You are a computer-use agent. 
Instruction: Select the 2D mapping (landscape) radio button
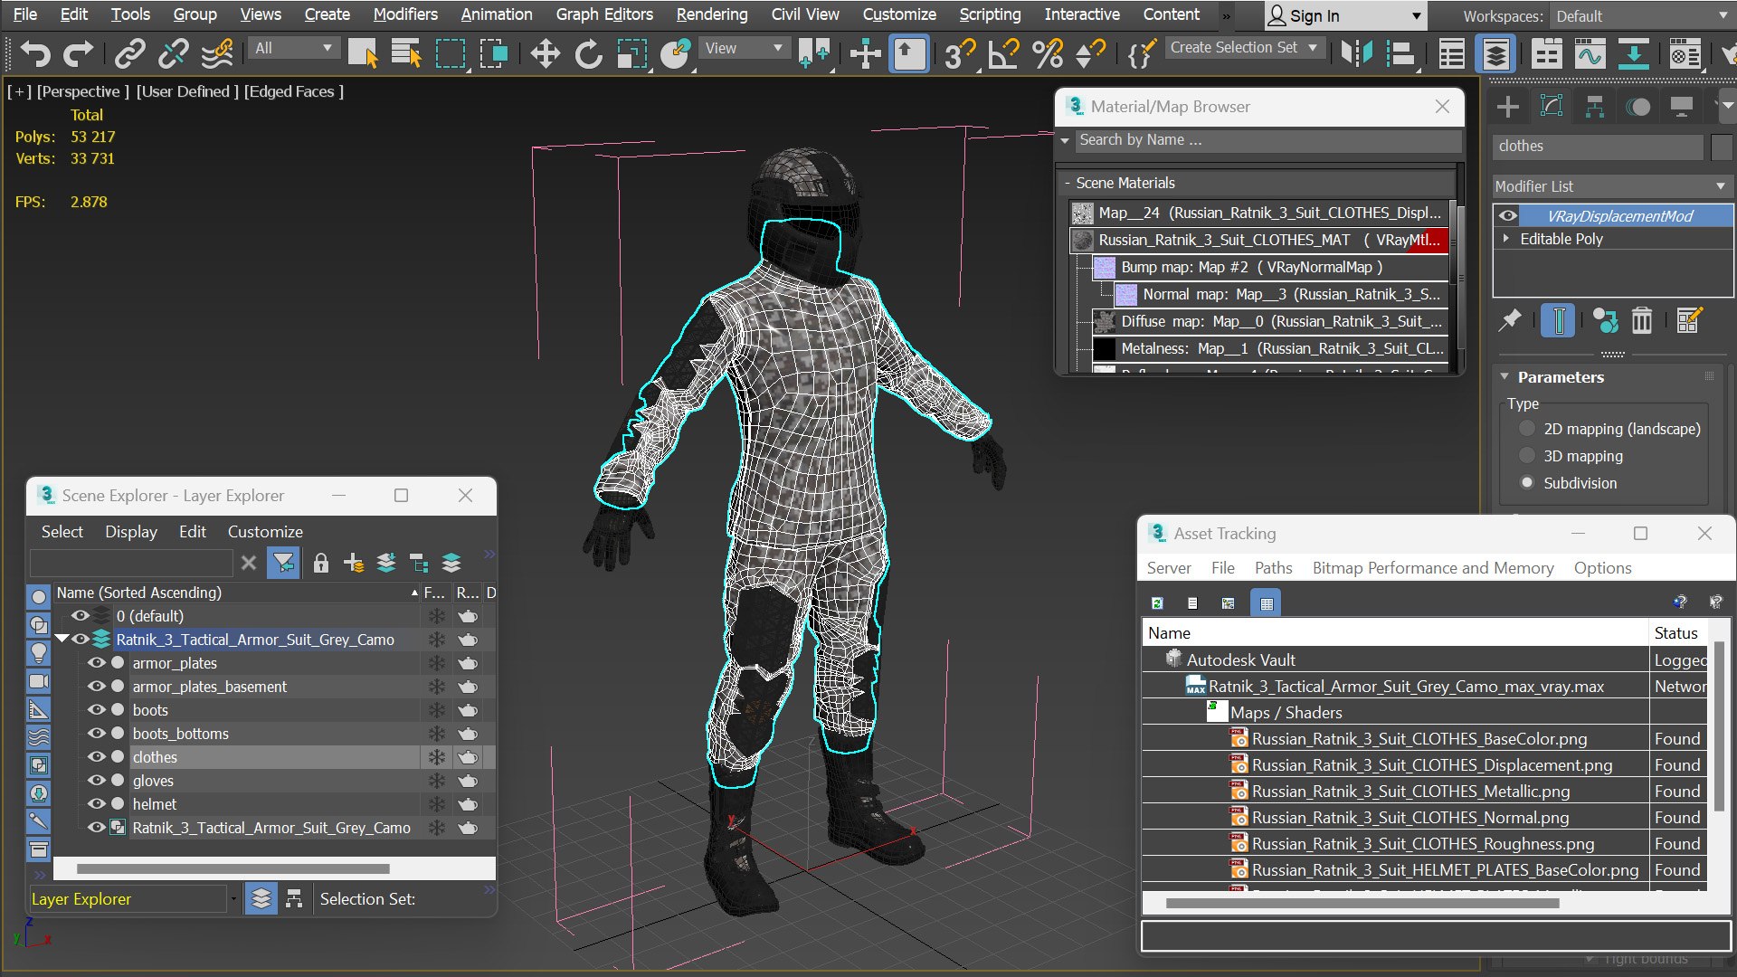(x=1527, y=429)
